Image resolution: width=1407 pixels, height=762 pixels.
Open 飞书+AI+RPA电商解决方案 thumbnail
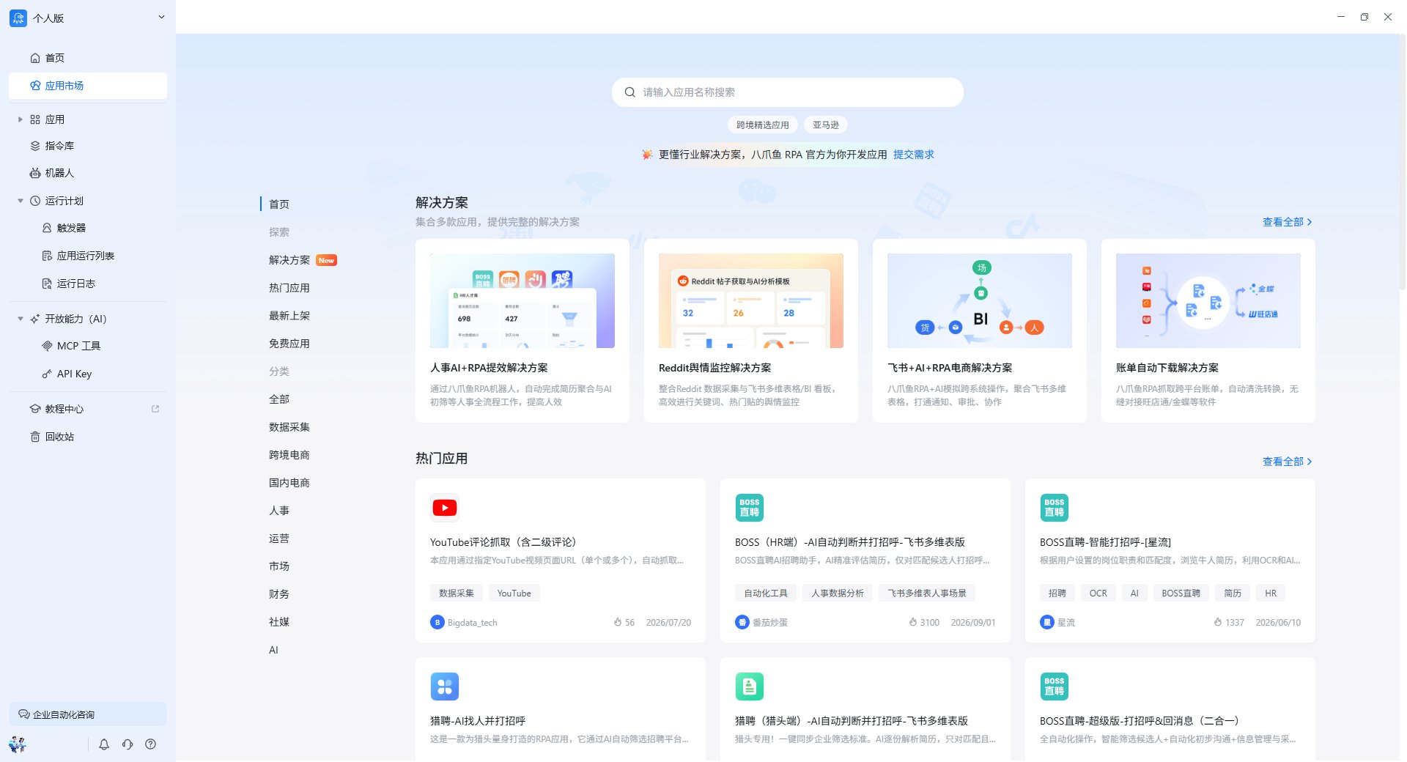tap(980, 300)
